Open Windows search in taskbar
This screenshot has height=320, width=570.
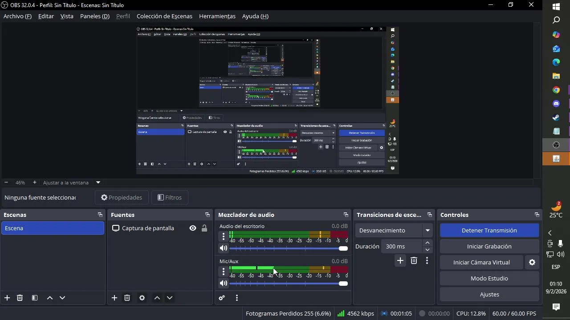(x=556, y=20)
